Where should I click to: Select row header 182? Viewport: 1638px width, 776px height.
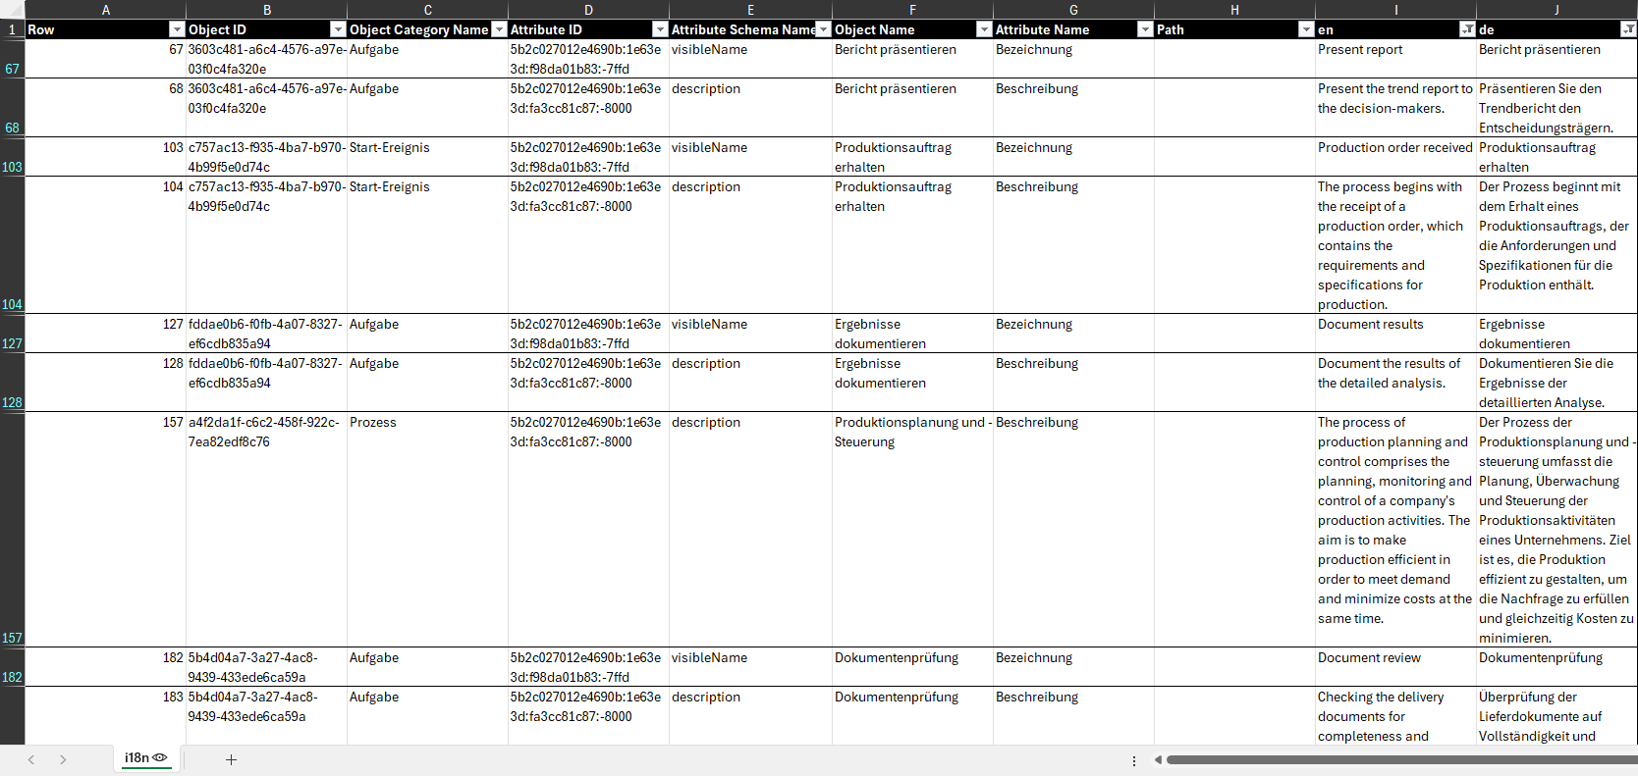(x=12, y=667)
